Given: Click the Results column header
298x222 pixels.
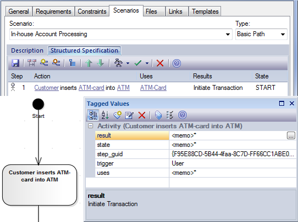Looking at the screenshot, I should pyautogui.click(x=221, y=76).
